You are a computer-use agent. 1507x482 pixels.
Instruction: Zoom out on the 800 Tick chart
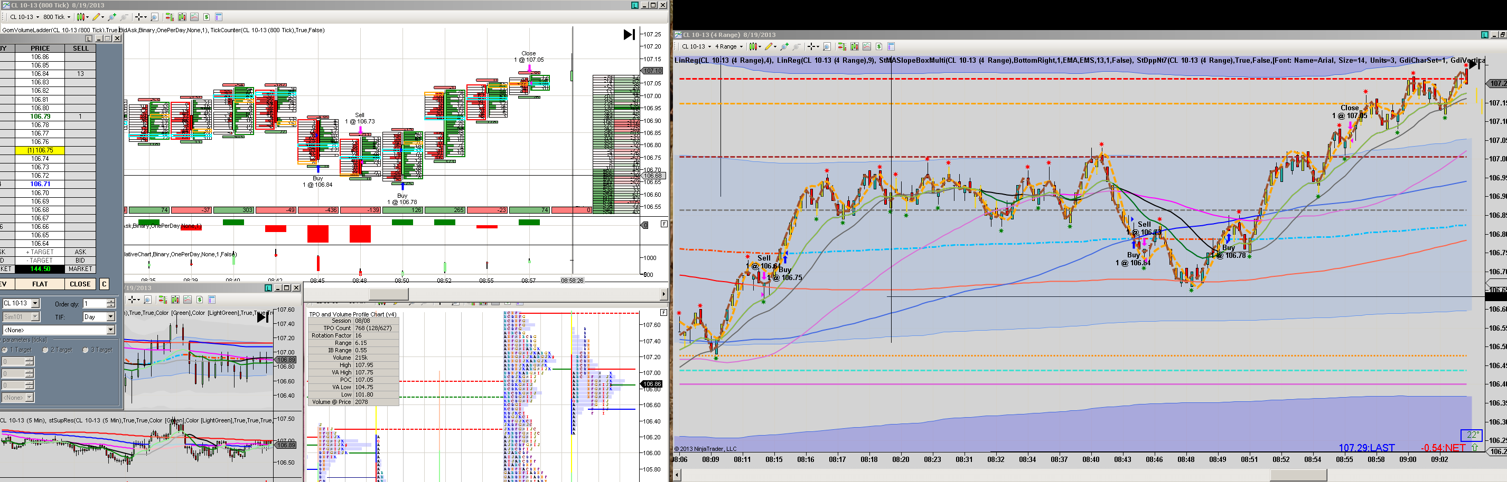[124, 17]
